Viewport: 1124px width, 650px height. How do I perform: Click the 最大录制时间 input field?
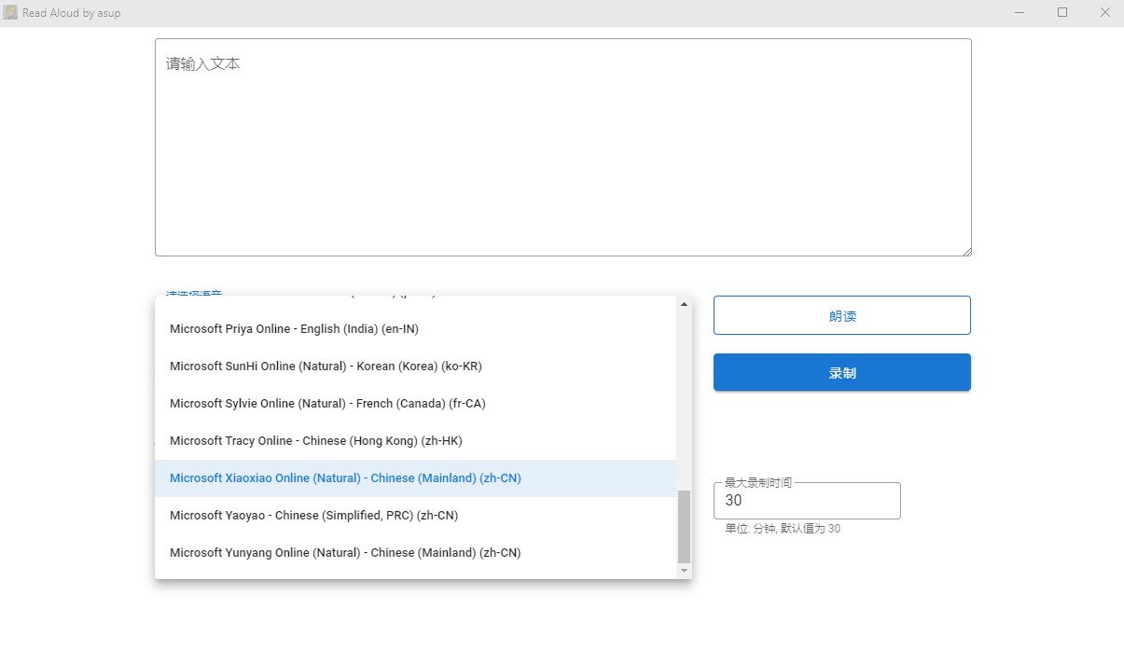click(807, 501)
